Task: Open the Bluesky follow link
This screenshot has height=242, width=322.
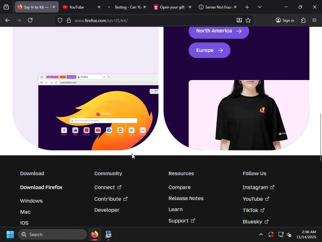Action: [256, 222]
